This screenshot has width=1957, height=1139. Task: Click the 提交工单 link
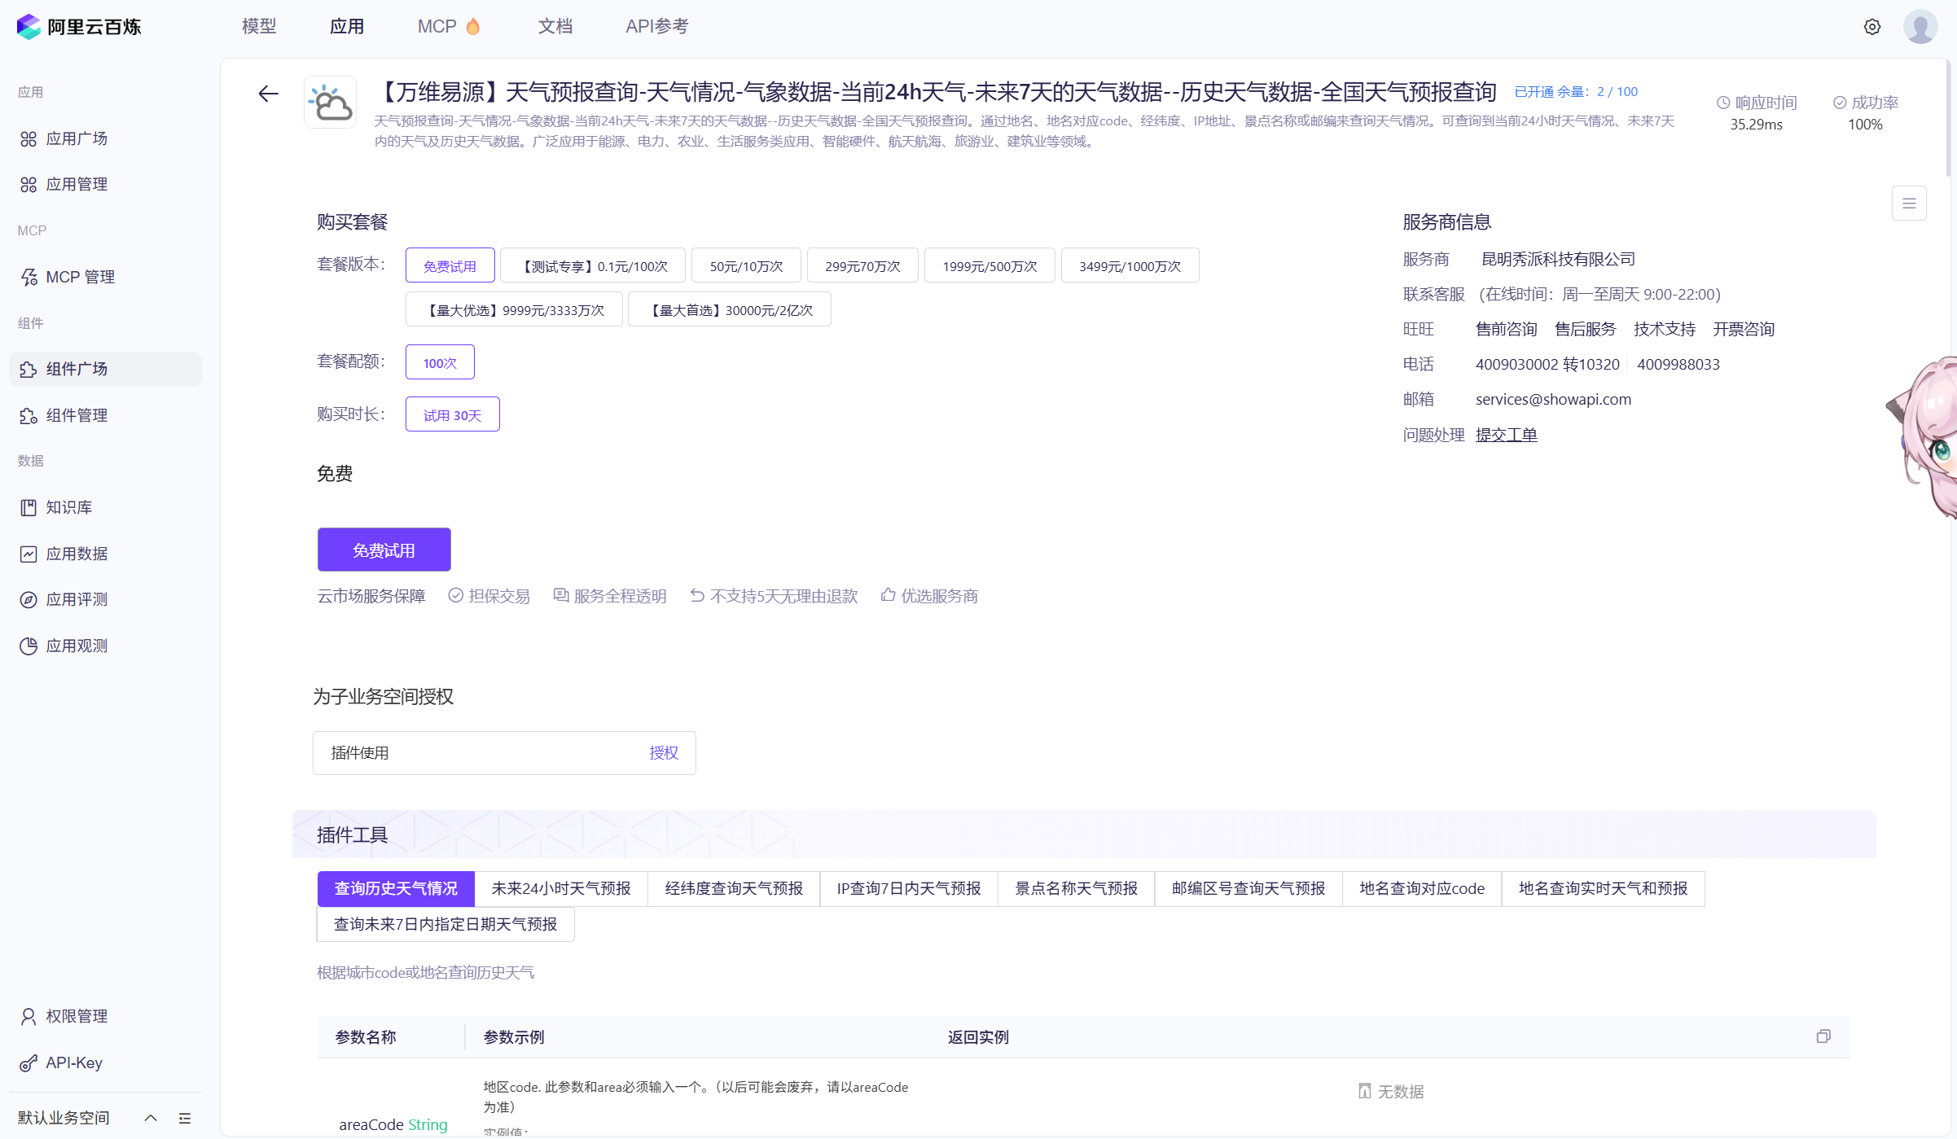click(x=1506, y=435)
